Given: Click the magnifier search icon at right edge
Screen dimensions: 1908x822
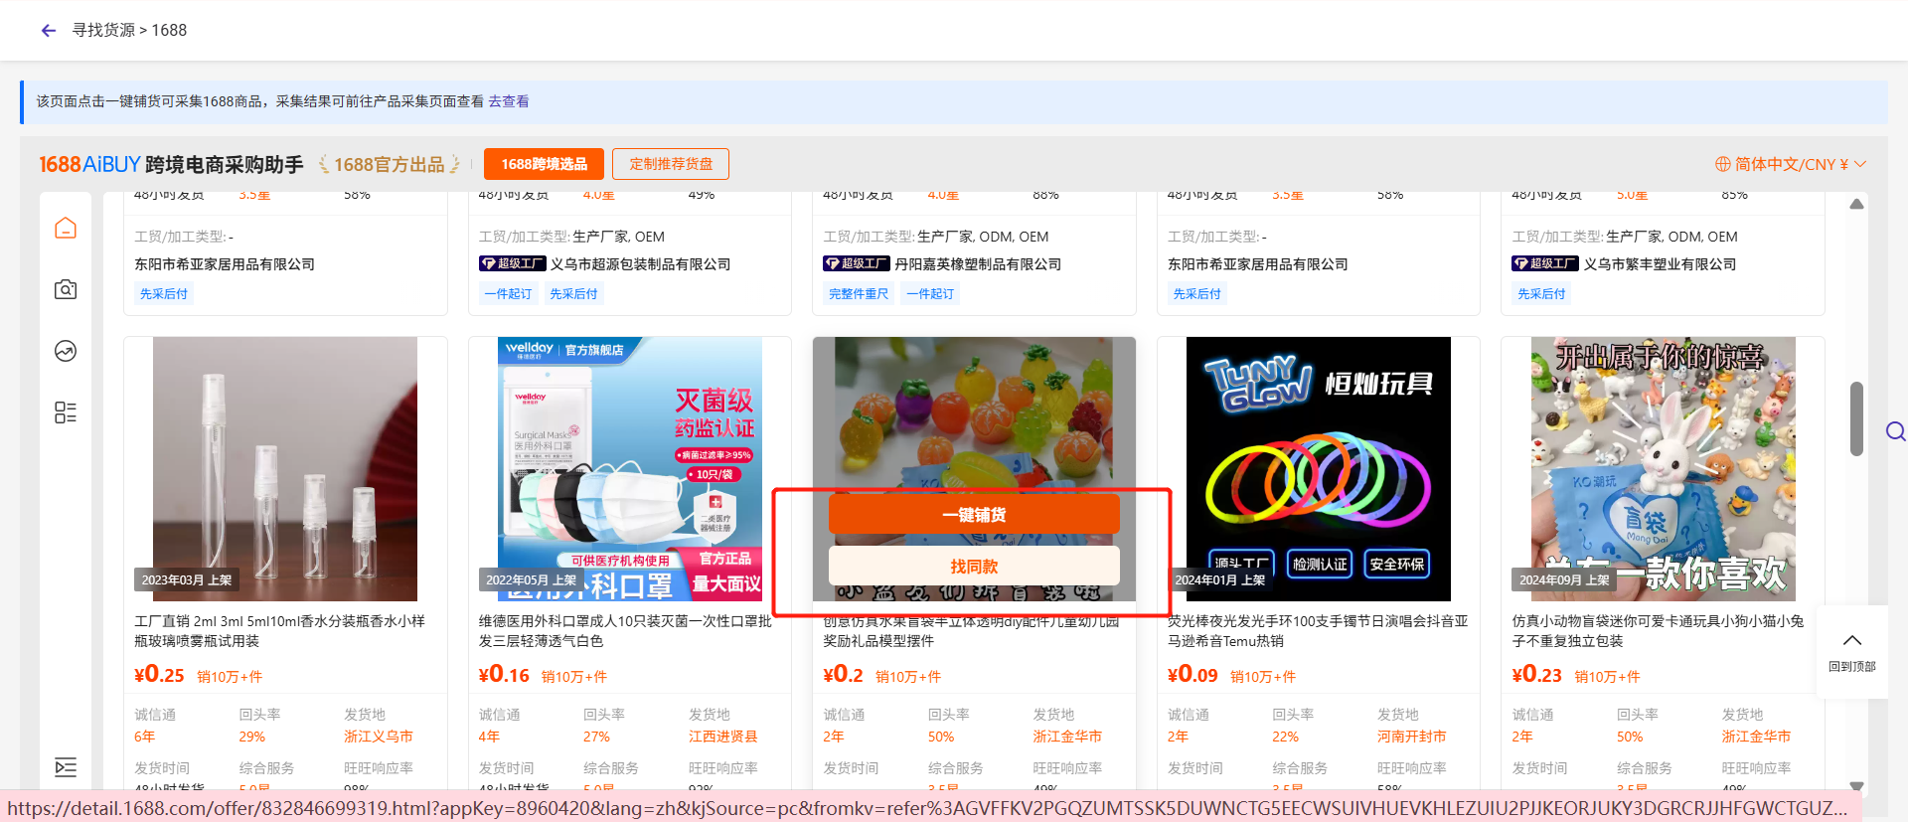Looking at the screenshot, I should 1895,431.
